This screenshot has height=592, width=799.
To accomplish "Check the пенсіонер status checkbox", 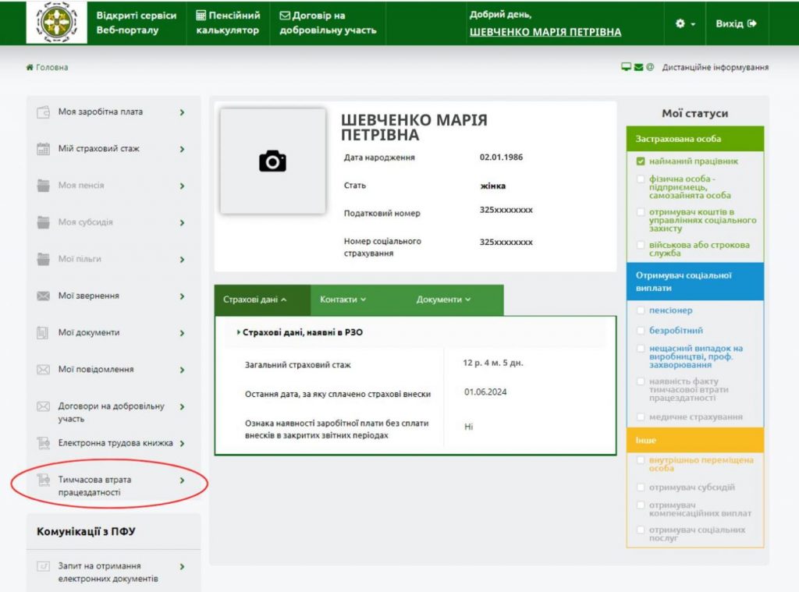I will tap(641, 310).
